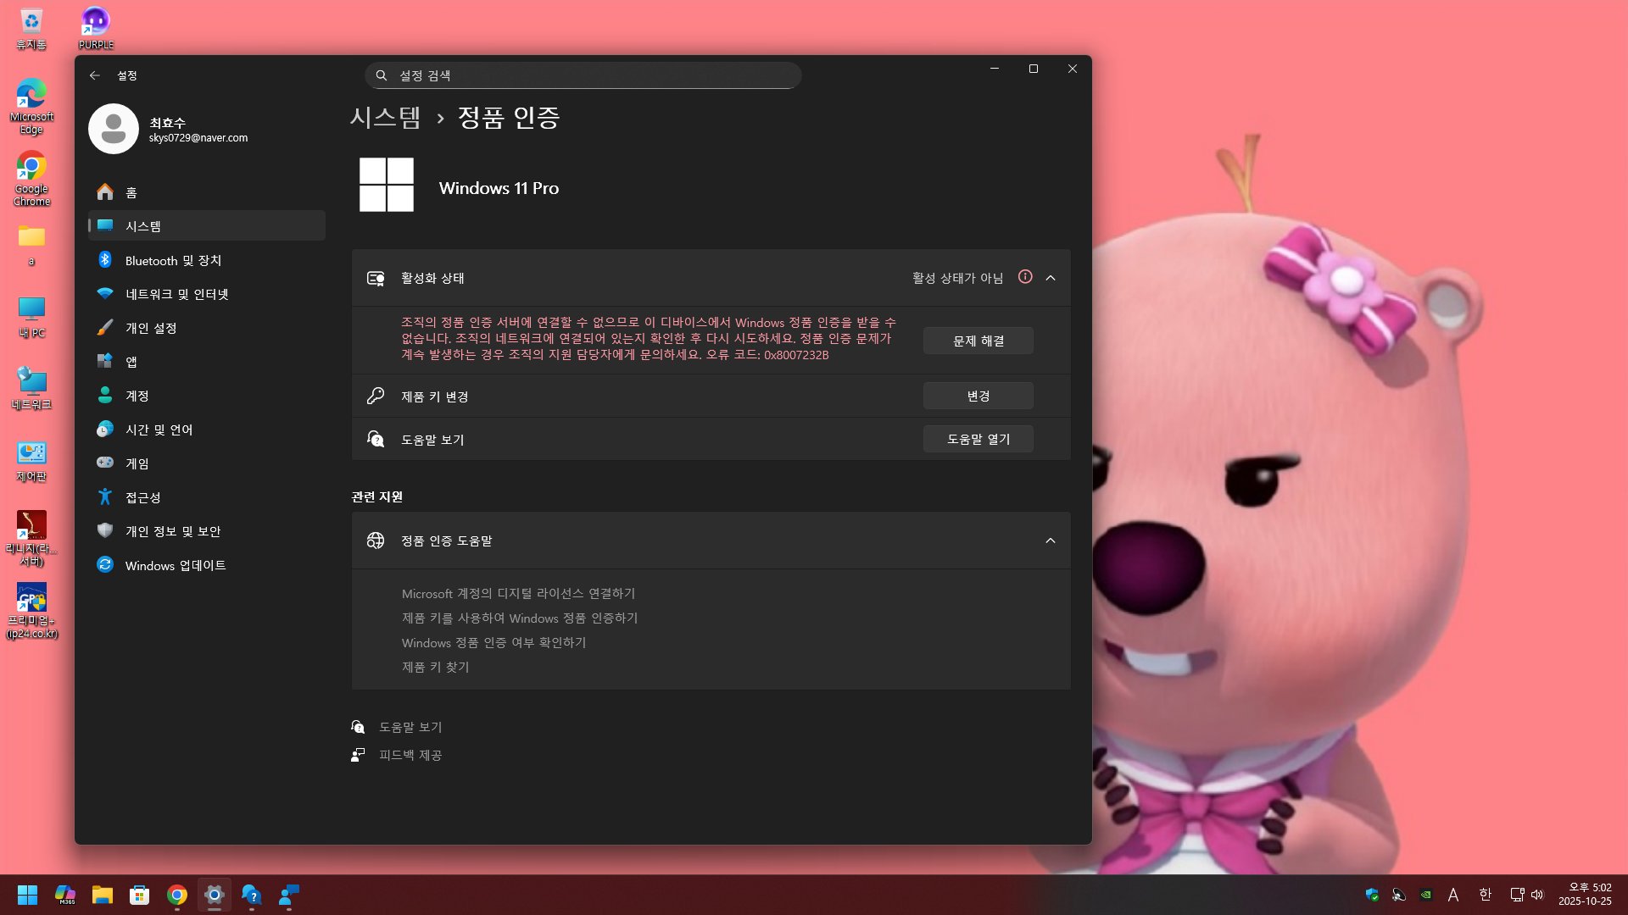Open Microsoft 계정의 디지털 라이선스 연결하기 link

click(518, 594)
